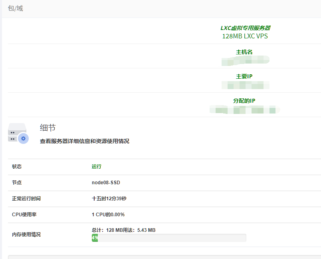Click the LXC虚拟专用服务器 product title
The height and width of the screenshot is (259, 321).
[245, 28]
